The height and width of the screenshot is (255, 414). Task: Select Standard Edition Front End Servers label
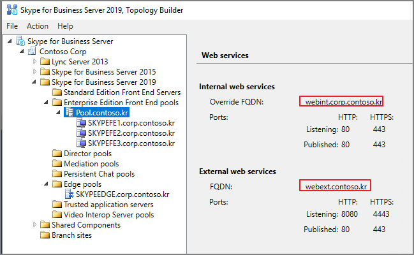pyautogui.click(x=122, y=92)
